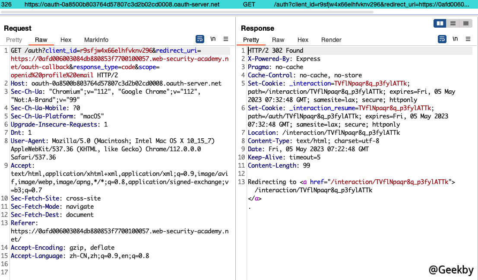Open the Hex tab in Request
This screenshot has width=478, height=280.
click(66, 40)
